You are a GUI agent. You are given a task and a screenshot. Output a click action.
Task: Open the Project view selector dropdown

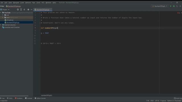click(5, 10)
